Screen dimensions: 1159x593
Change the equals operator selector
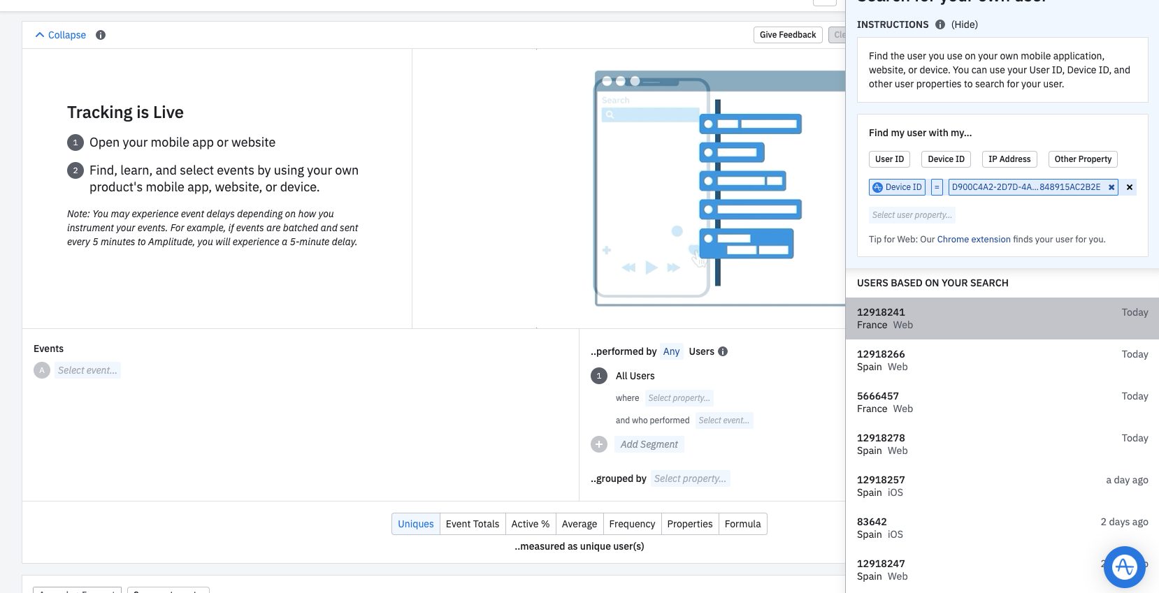click(937, 187)
